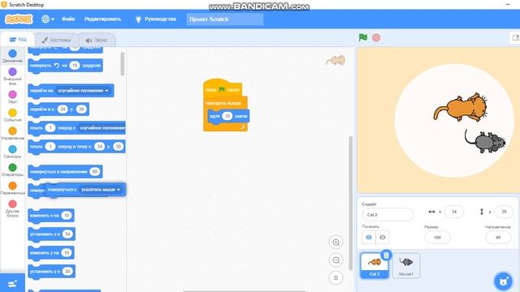Open the Редактировать menu
This screenshot has width=520, height=292.
click(102, 19)
